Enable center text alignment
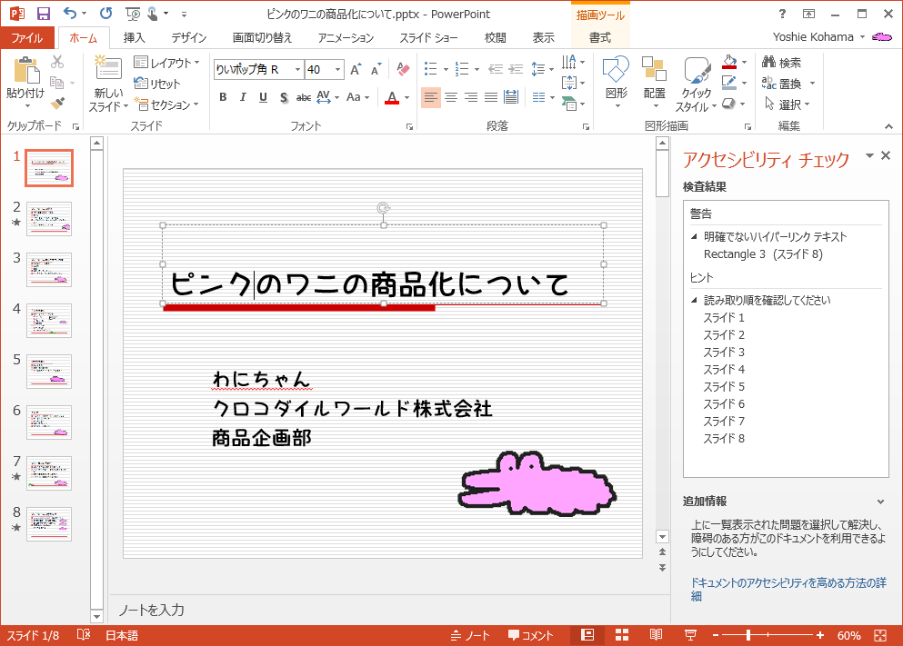This screenshot has width=903, height=646. (x=451, y=97)
